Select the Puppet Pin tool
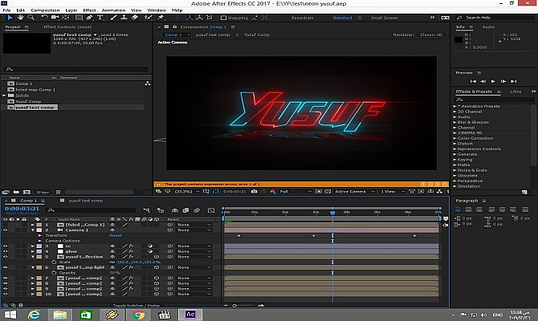 [x=161, y=18]
